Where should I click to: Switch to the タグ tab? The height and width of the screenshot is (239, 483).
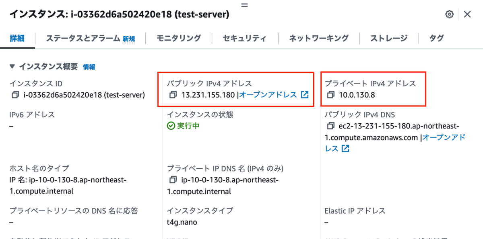click(436, 39)
